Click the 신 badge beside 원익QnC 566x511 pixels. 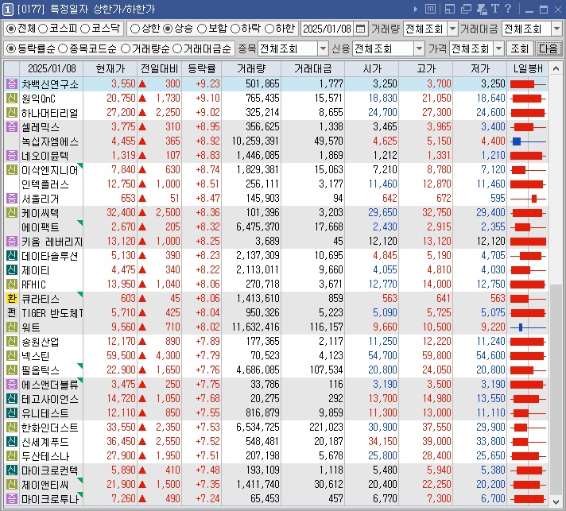point(12,99)
